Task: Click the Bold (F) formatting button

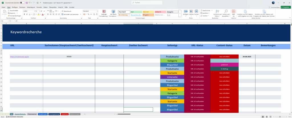Action: (x=24, y=14)
